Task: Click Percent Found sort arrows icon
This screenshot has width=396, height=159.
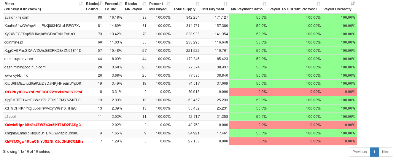Action: click(120, 4)
